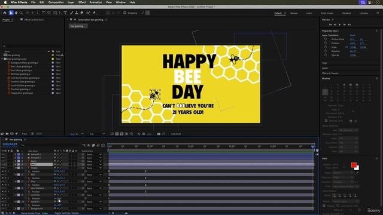Expand the background layer in timeline
The image size is (383, 215).
16,208
